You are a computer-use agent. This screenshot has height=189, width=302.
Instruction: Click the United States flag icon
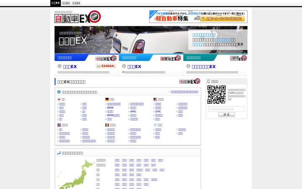(155, 100)
